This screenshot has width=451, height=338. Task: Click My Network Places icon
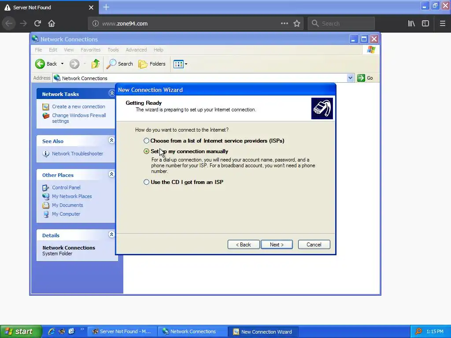click(x=46, y=196)
